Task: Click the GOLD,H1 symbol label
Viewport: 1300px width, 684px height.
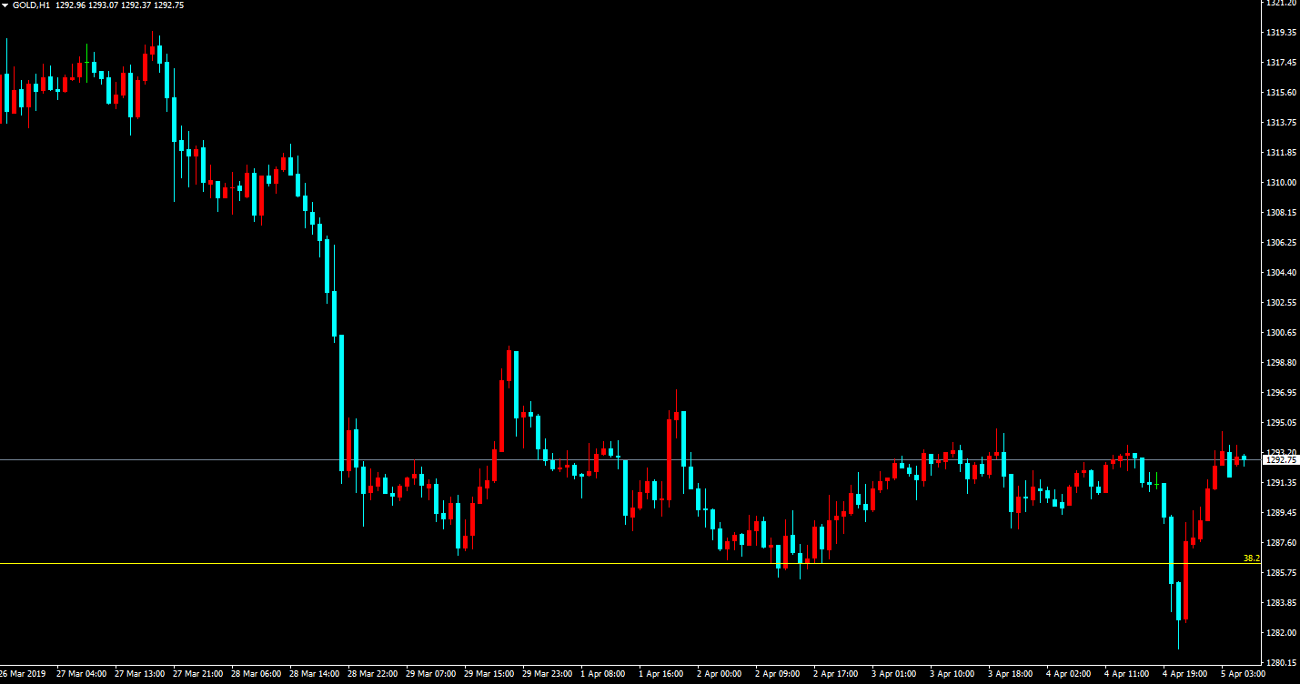Action: click(31, 5)
